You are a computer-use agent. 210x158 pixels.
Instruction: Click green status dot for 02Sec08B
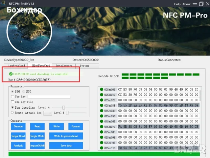(102, 132)
